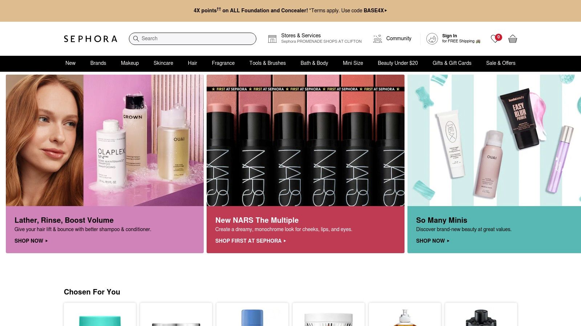Open Gifts & Gift Cards menu
The width and height of the screenshot is (581, 326).
click(x=452, y=63)
